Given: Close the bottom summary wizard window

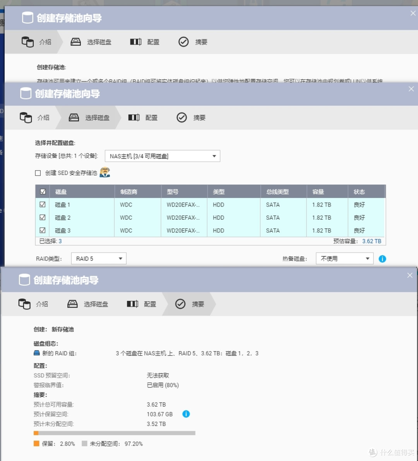Looking at the screenshot, I should (410, 275).
